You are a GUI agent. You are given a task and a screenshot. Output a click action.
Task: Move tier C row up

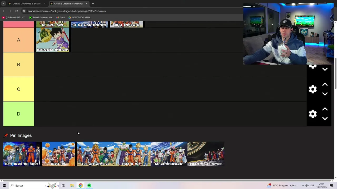325,85
